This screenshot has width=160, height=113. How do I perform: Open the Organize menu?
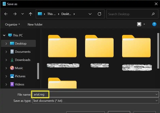click(13, 25)
